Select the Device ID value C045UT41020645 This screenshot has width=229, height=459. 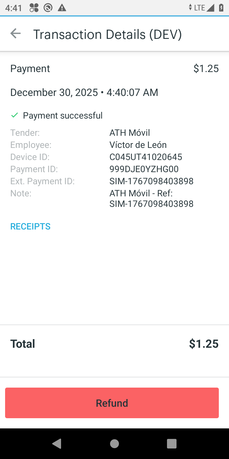(x=146, y=157)
